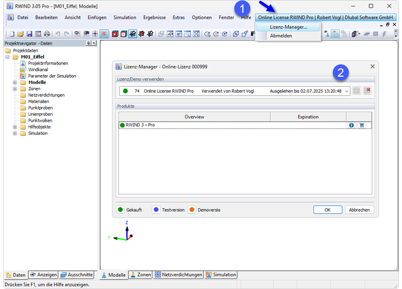Toggle the Projektnavigator pin button
402x289 pixels.
(88, 43)
